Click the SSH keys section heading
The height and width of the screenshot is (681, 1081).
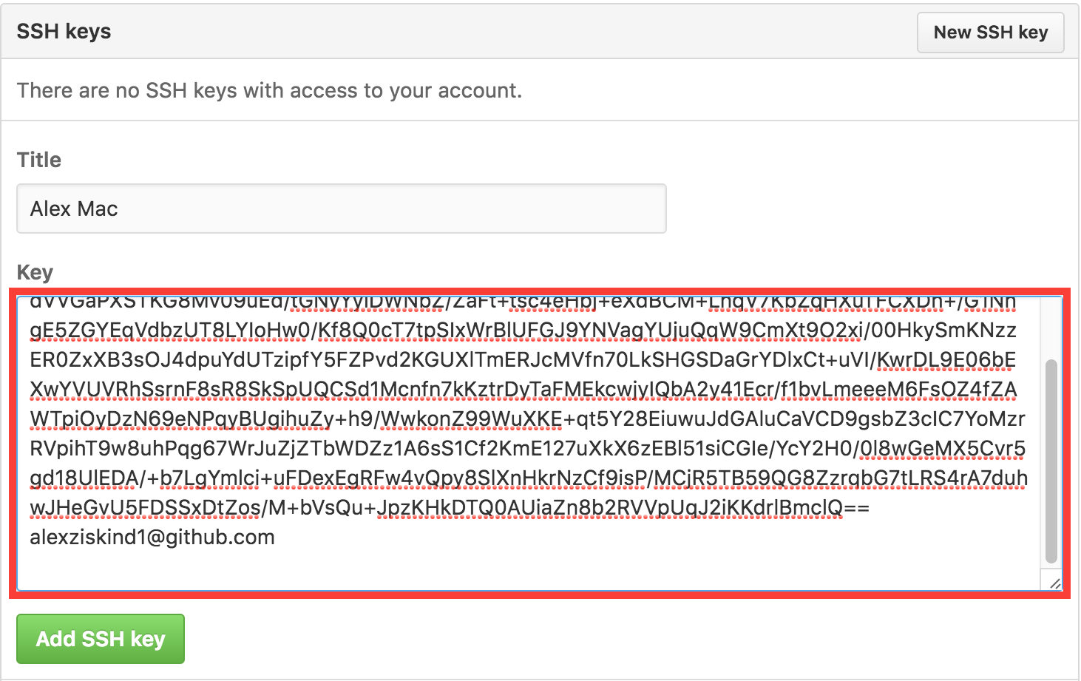tap(64, 32)
